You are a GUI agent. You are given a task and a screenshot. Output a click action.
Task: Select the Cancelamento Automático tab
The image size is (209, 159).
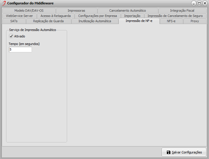point(127,11)
